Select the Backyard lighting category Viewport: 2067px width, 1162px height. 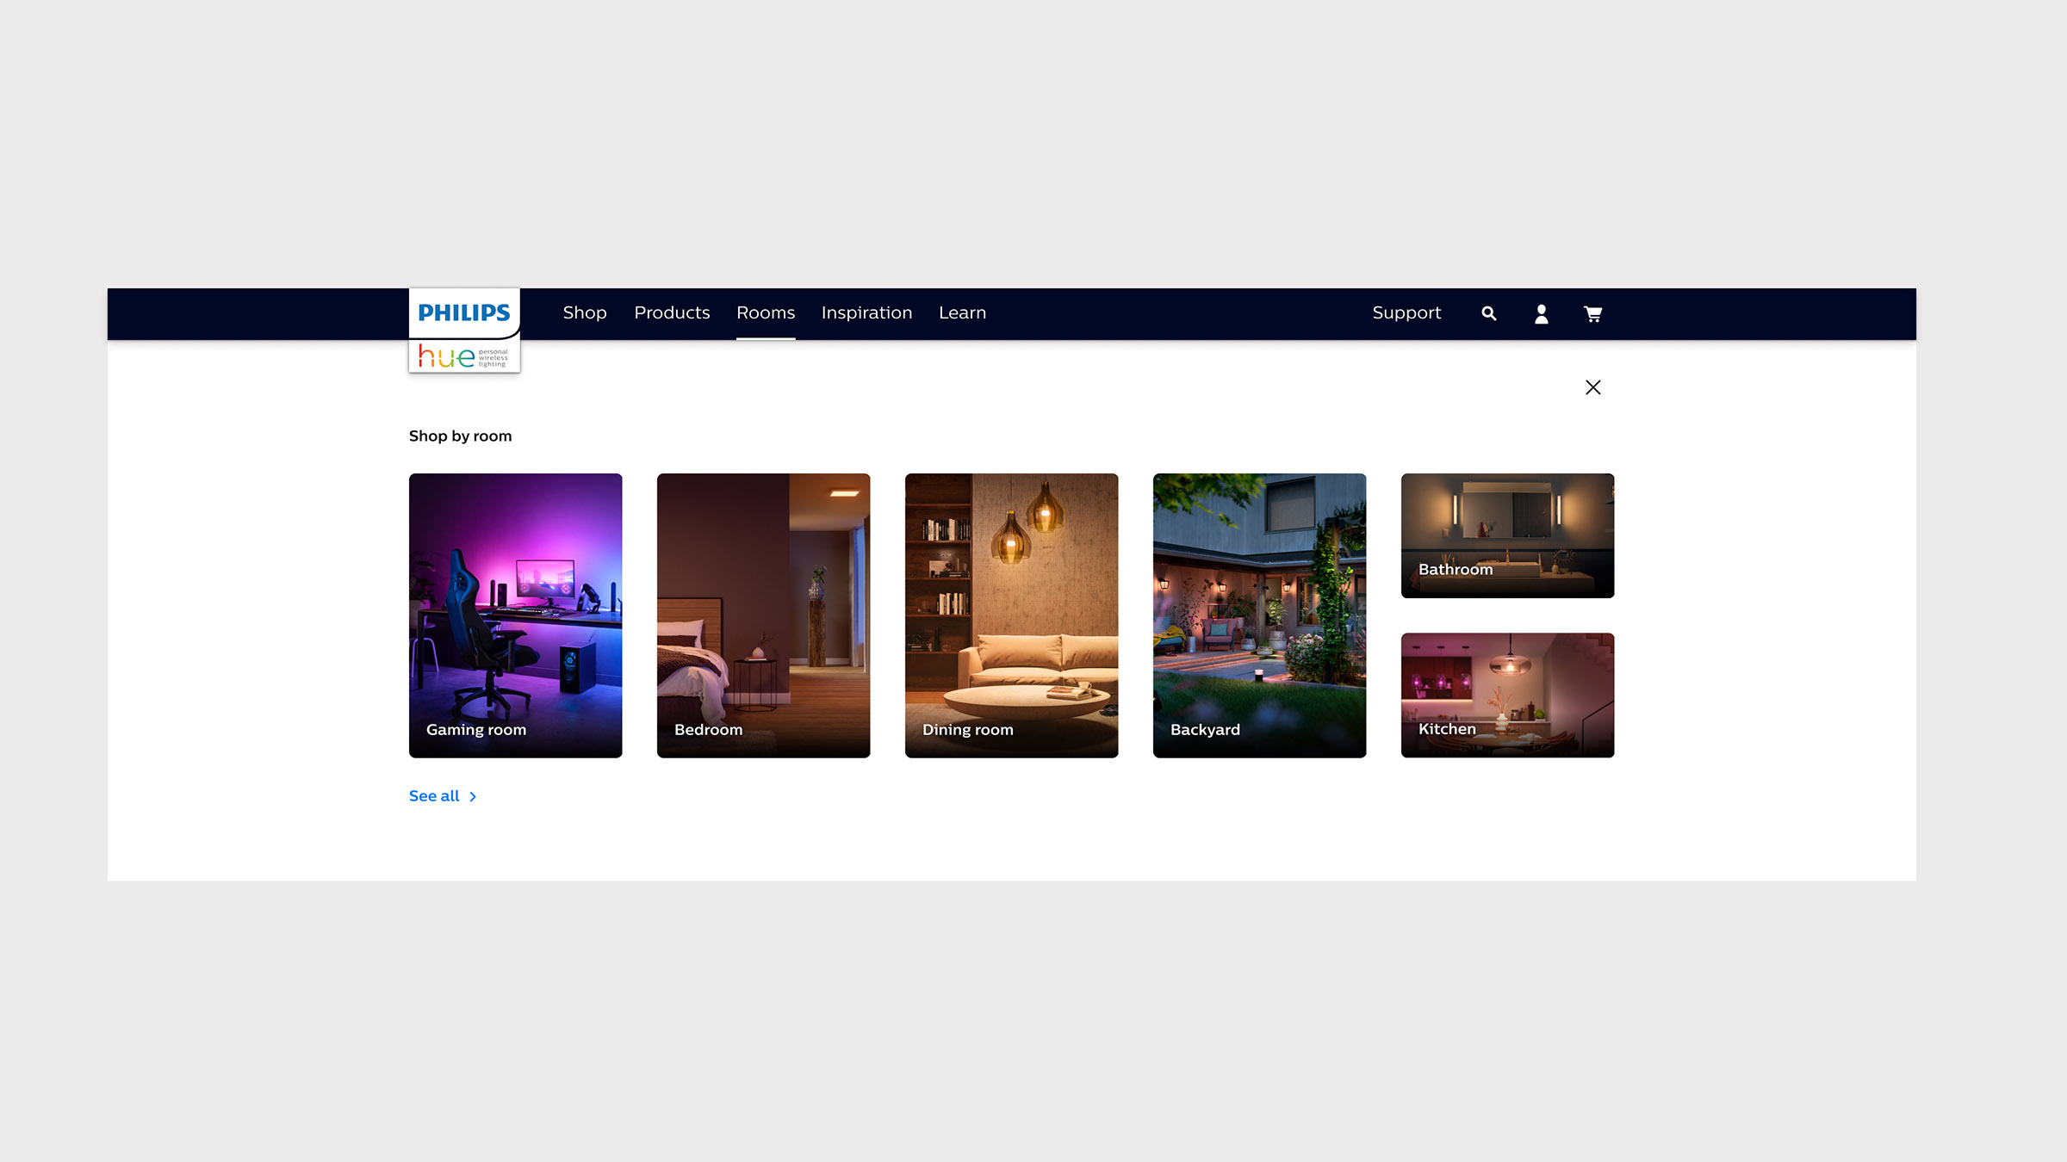pyautogui.click(x=1259, y=615)
